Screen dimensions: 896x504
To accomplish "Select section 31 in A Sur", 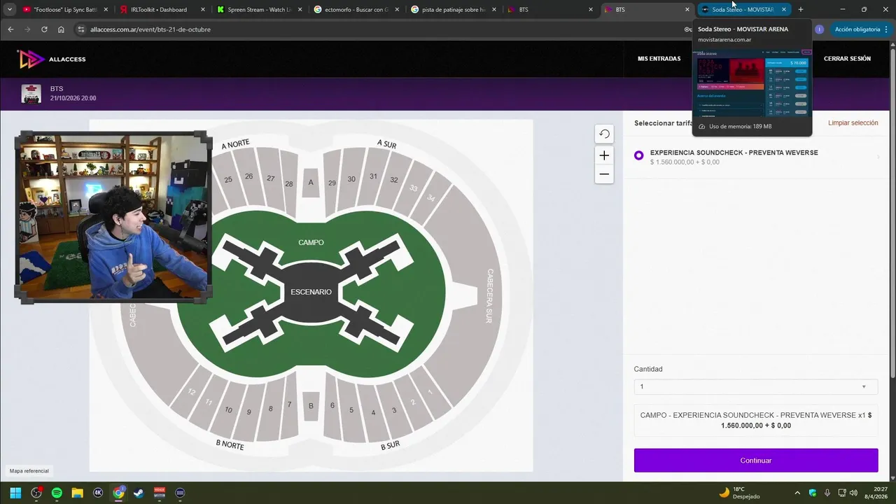I will (373, 176).
